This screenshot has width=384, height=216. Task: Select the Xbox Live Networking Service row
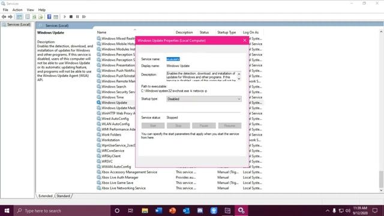coord(179,188)
